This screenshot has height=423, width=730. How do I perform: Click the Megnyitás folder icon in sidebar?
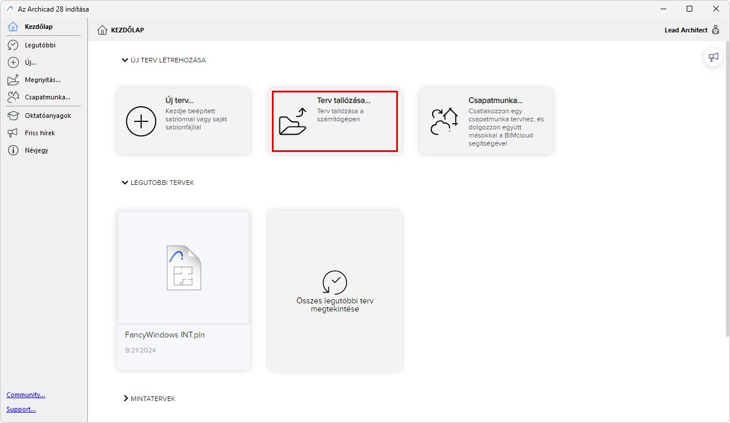point(13,80)
